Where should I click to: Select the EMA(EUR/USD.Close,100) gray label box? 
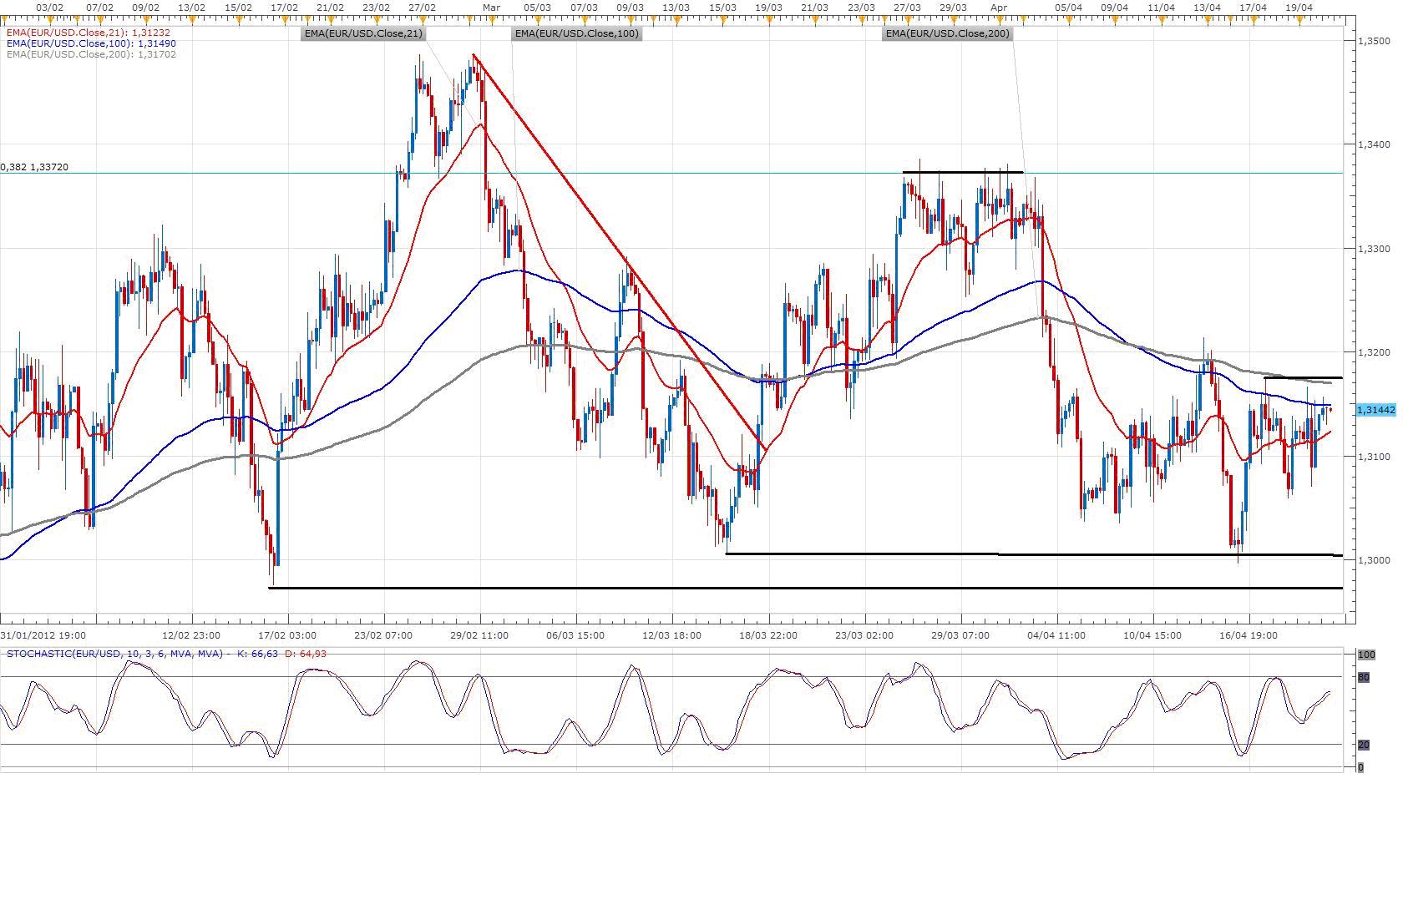tap(577, 33)
